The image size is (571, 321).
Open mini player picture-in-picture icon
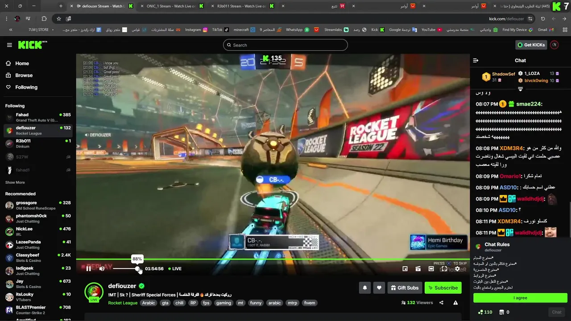[x=405, y=269]
